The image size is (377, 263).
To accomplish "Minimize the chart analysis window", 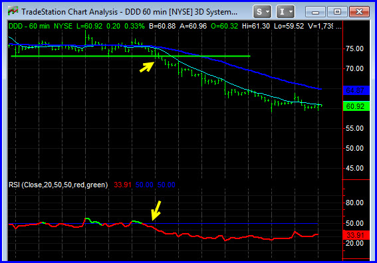I will [x=315, y=11].
